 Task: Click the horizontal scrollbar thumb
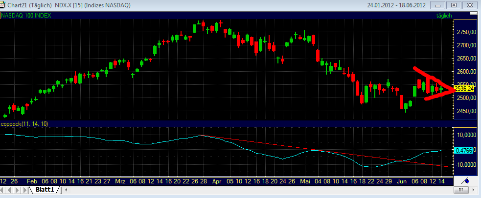click(460, 190)
